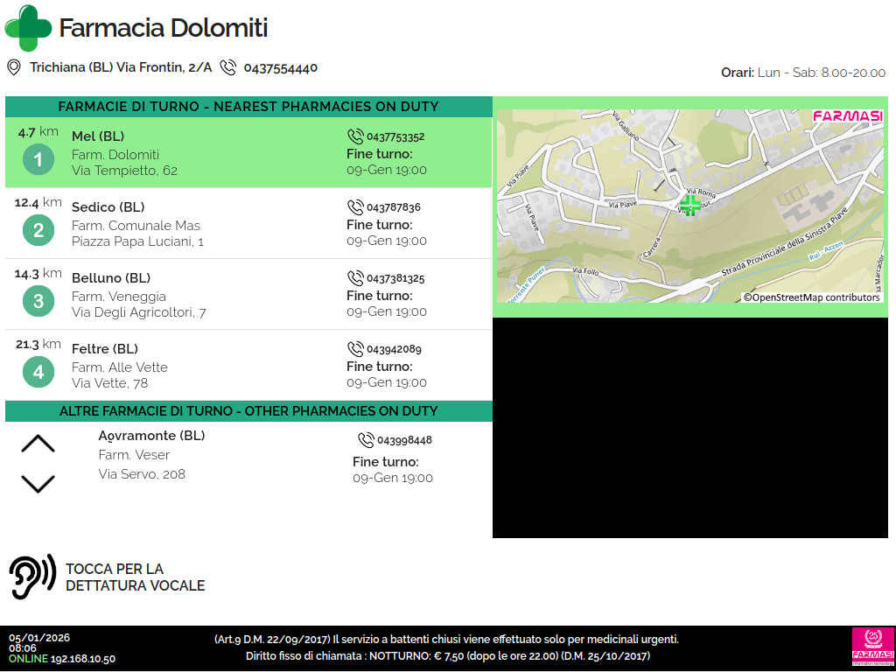The height and width of the screenshot is (672, 896).
Task: Tap the phone icon for Belluno pharmacy
Action: 355,278
